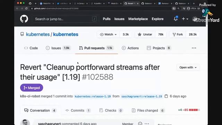The height and width of the screenshot is (125, 222).
Task: Open the Watch dropdown
Action: tap(108, 34)
